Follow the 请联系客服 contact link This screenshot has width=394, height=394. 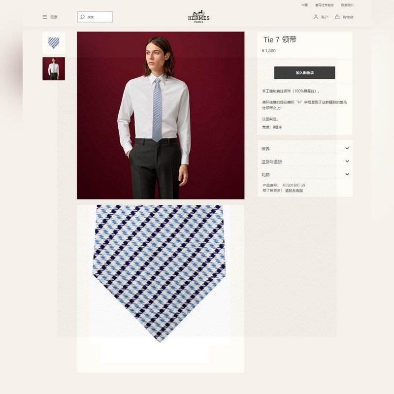tap(294, 191)
